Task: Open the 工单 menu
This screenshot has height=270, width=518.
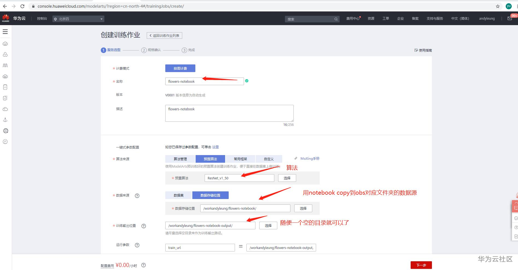Action: coord(386,19)
